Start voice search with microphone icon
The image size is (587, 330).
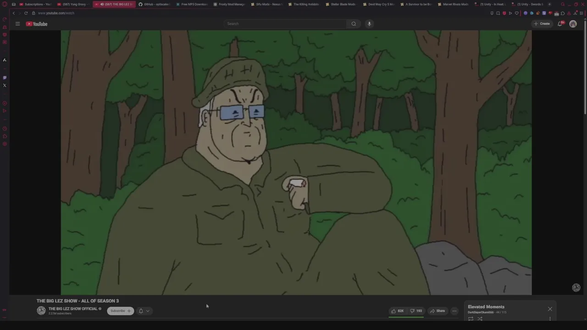369,24
